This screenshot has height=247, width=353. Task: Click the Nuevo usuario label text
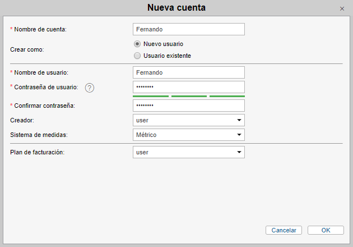pyautogui.click(x=163, y=44)
